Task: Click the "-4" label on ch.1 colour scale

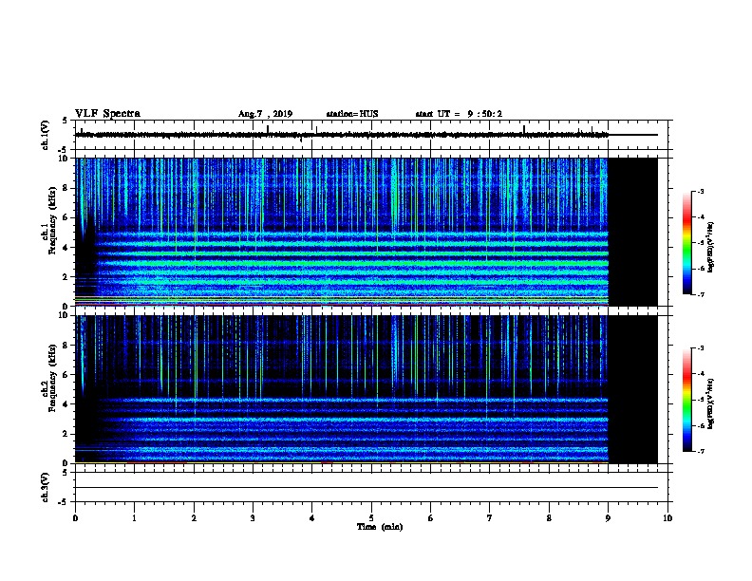Action: [x=700, y=217]
